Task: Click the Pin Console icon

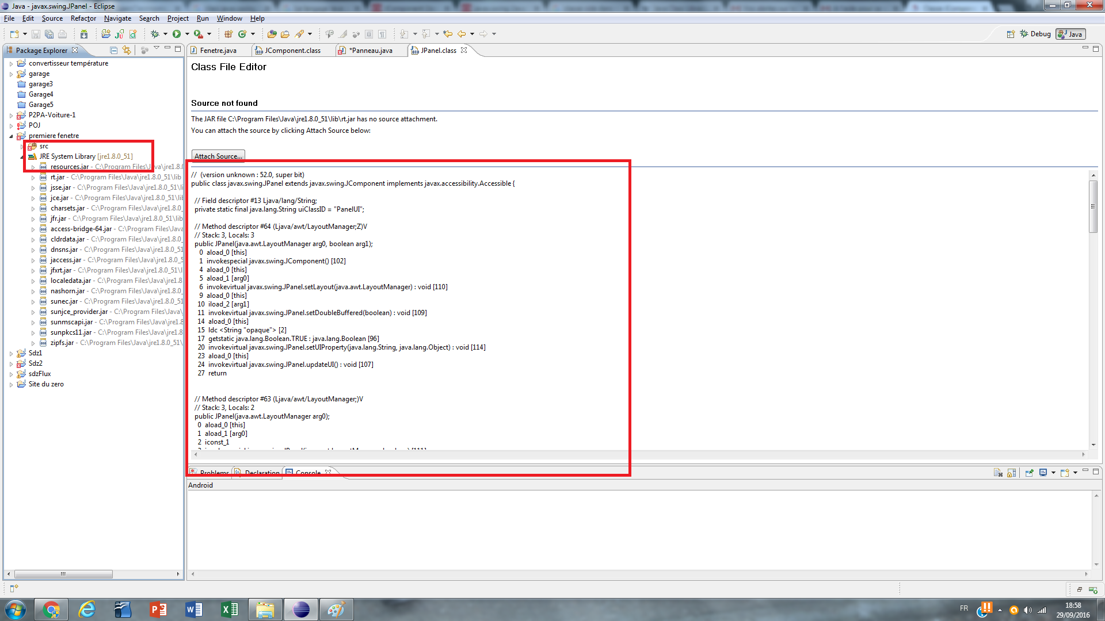Action: pyautogui.click(x=1029, y=473)
